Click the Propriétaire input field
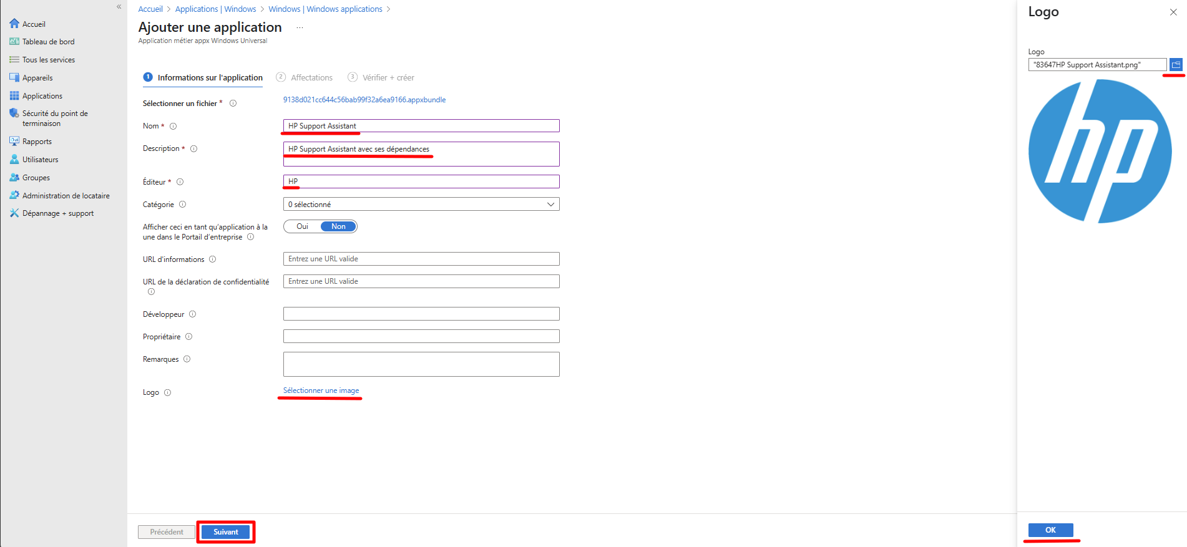The height and width of the screenshot is (547, 1187). pos(421,336)
